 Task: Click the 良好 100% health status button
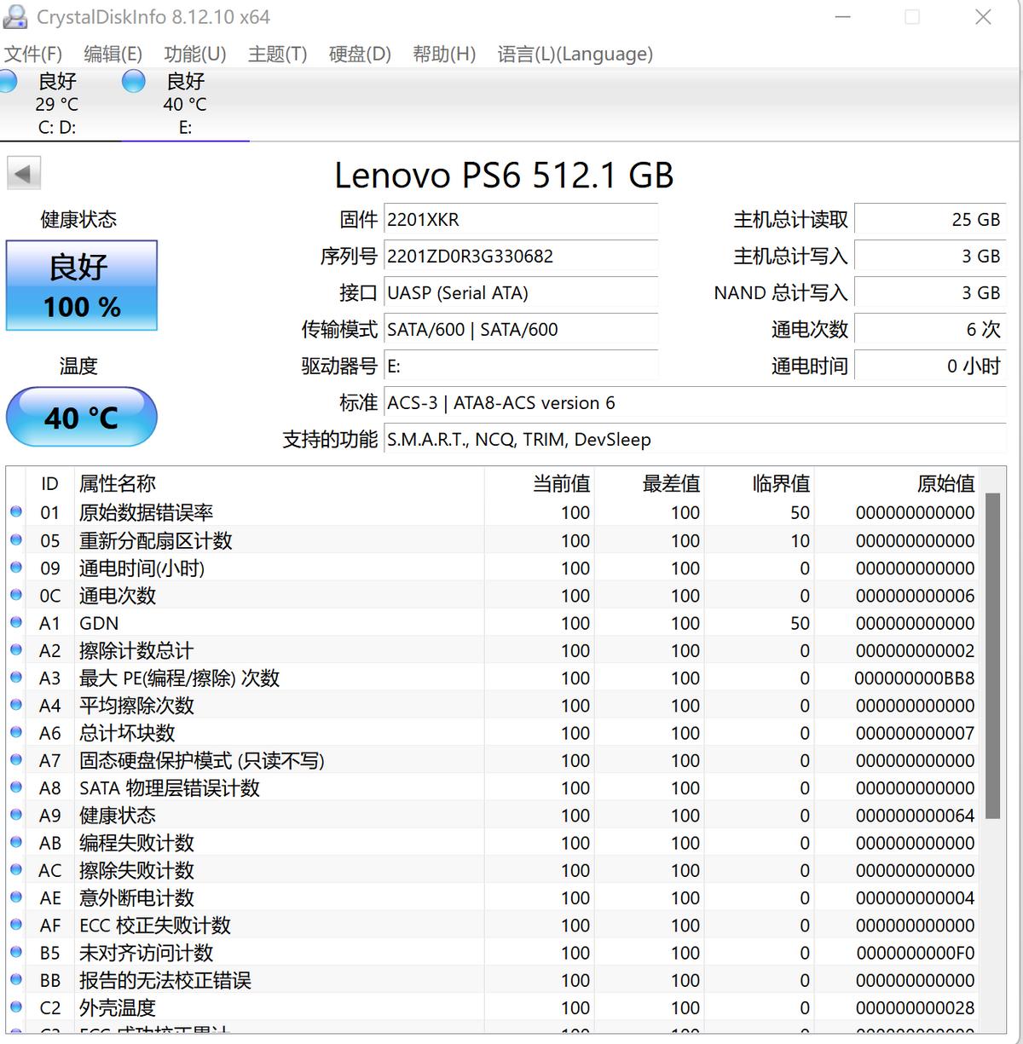(82, 286)
